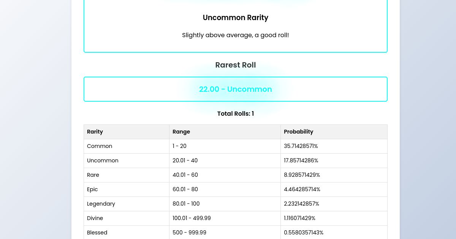Click the 60.01 - 80 range cell
The width and height of the screenshot is (456, 239).
click(x=185, y=189)
